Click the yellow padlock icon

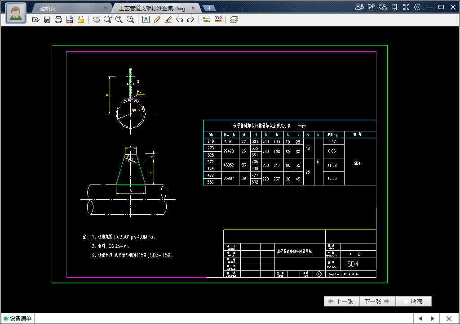(81, 19)
